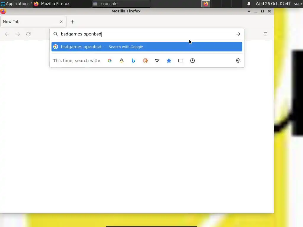
Task: Open Firefox hamburger menu
Action: tap(265, 34)
